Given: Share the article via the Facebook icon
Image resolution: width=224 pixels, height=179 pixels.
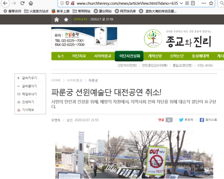Looking at the screenshot, I should point(202,120).
